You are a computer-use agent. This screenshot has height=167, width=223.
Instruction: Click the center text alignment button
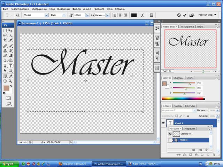120,15
